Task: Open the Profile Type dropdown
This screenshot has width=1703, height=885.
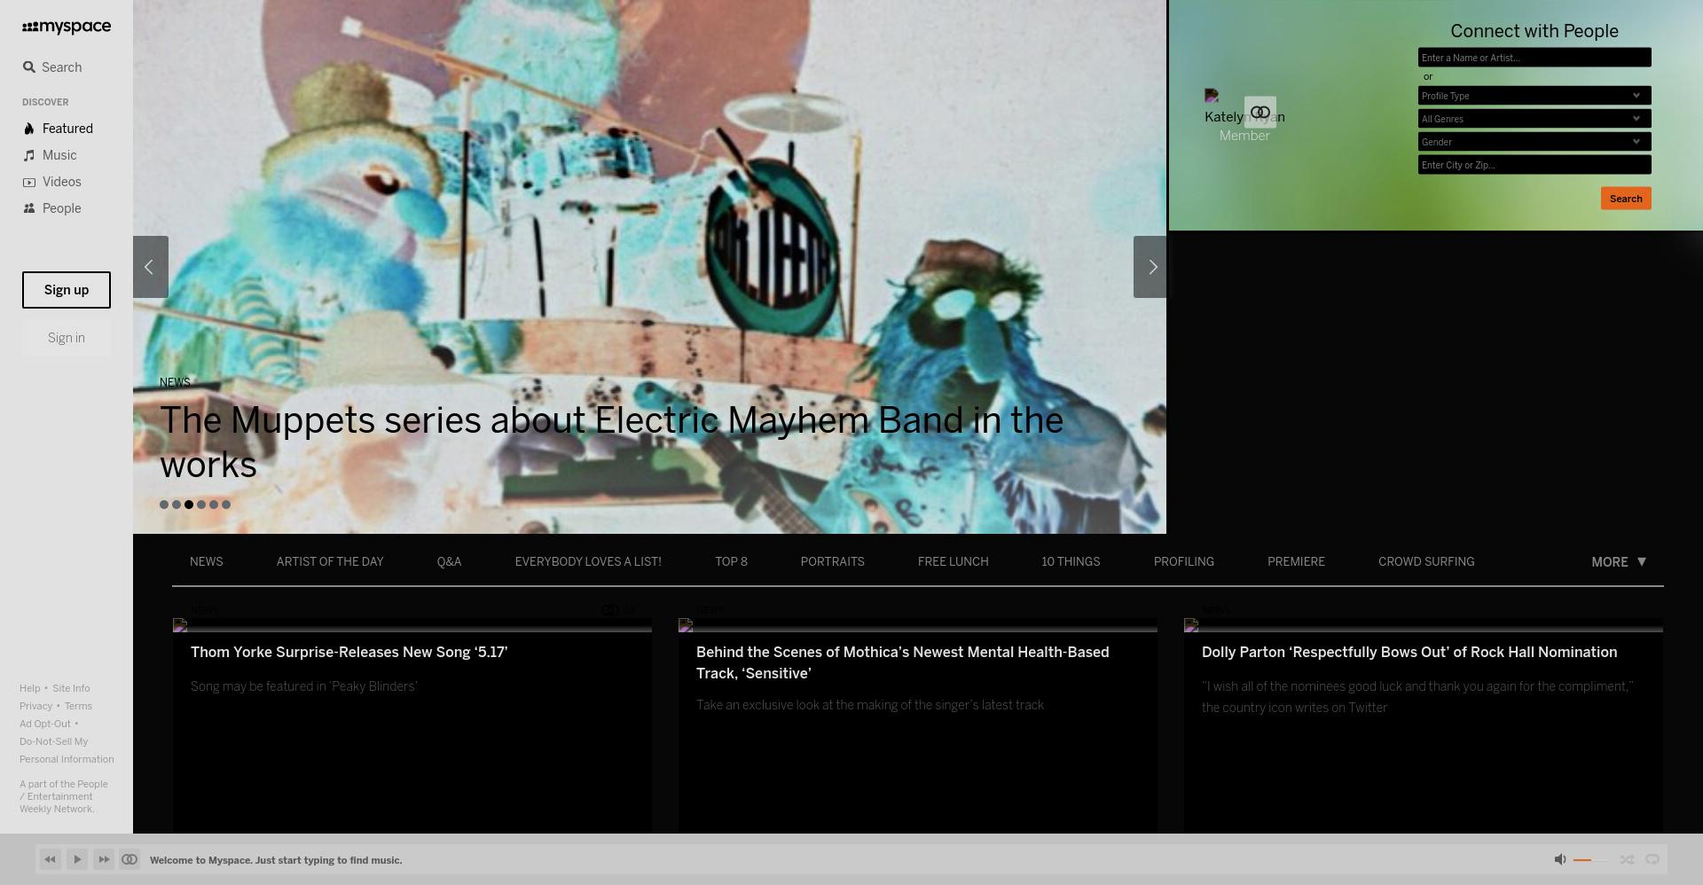Action: pyautogui.click(x=1534, y=96)
